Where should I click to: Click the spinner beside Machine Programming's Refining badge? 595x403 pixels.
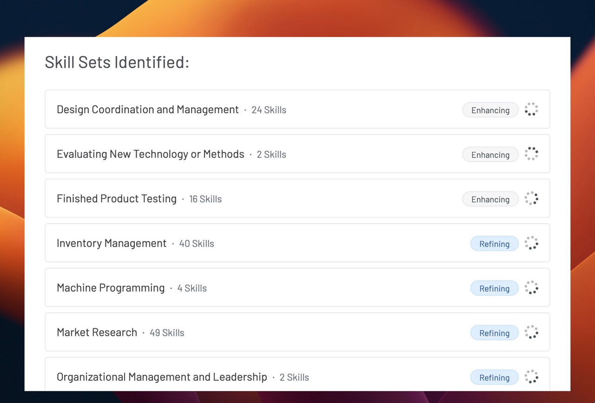[x=531, y=288]
